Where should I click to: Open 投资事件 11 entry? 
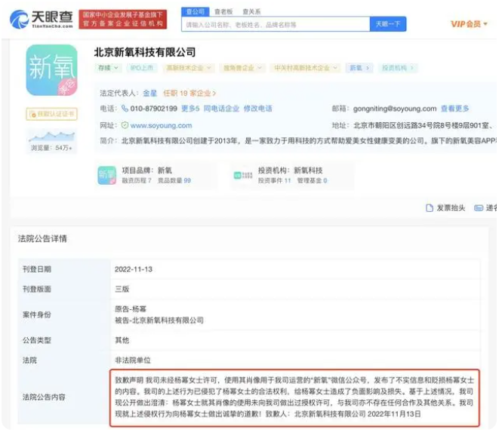click(275, 181)
